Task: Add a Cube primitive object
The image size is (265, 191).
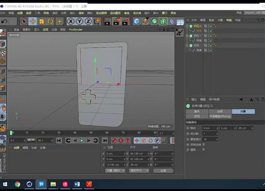Action: [137, 21]
